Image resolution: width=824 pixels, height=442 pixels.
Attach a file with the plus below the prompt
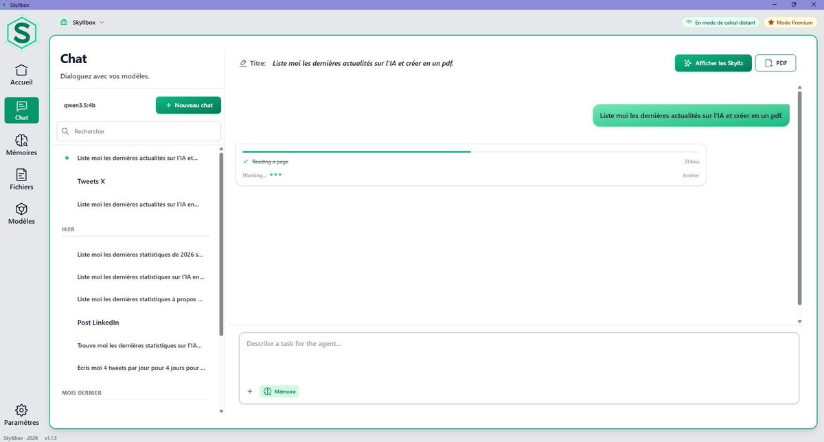(250, 391)
